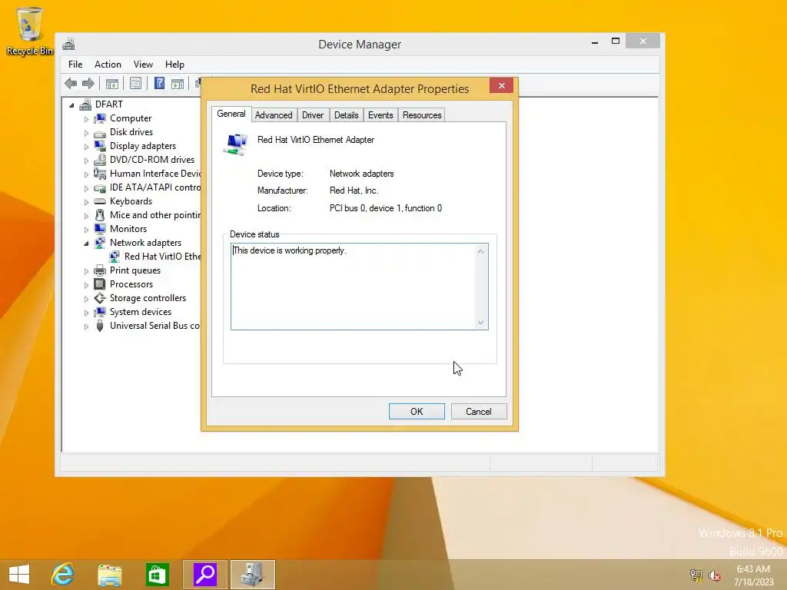Switch to the Resources tab
787x590 pixels.
(x=422, y=115)
